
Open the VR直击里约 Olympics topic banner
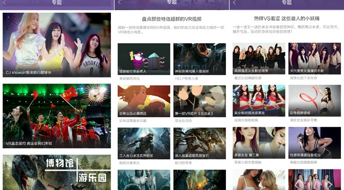pyautogui.click(x=56, y=116)
